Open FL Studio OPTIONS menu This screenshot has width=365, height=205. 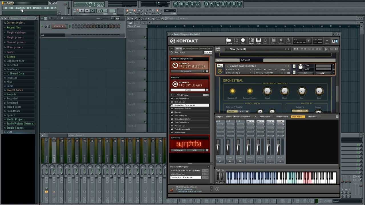click(37, 8)
